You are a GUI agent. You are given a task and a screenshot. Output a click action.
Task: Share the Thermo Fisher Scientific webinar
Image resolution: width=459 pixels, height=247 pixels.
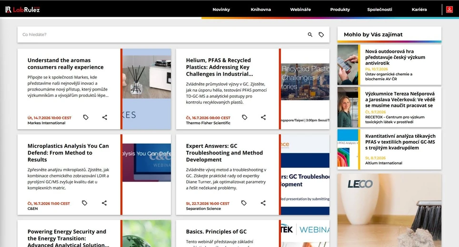pos(263,117)
